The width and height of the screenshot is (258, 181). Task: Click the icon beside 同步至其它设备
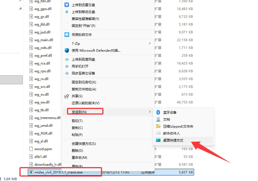67,73
